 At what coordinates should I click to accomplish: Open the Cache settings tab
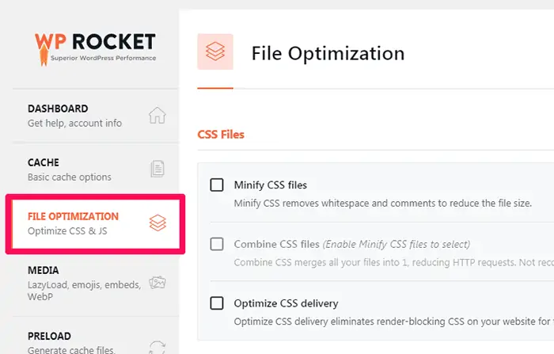click(x=43, y=162)
